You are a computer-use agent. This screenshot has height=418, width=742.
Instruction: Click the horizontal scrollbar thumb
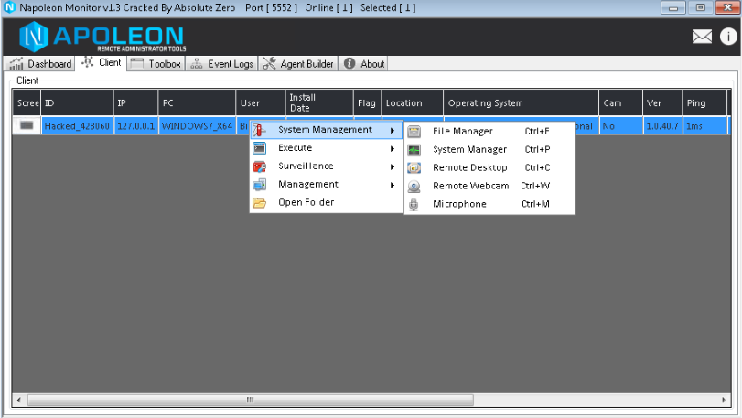coord(249,400)
